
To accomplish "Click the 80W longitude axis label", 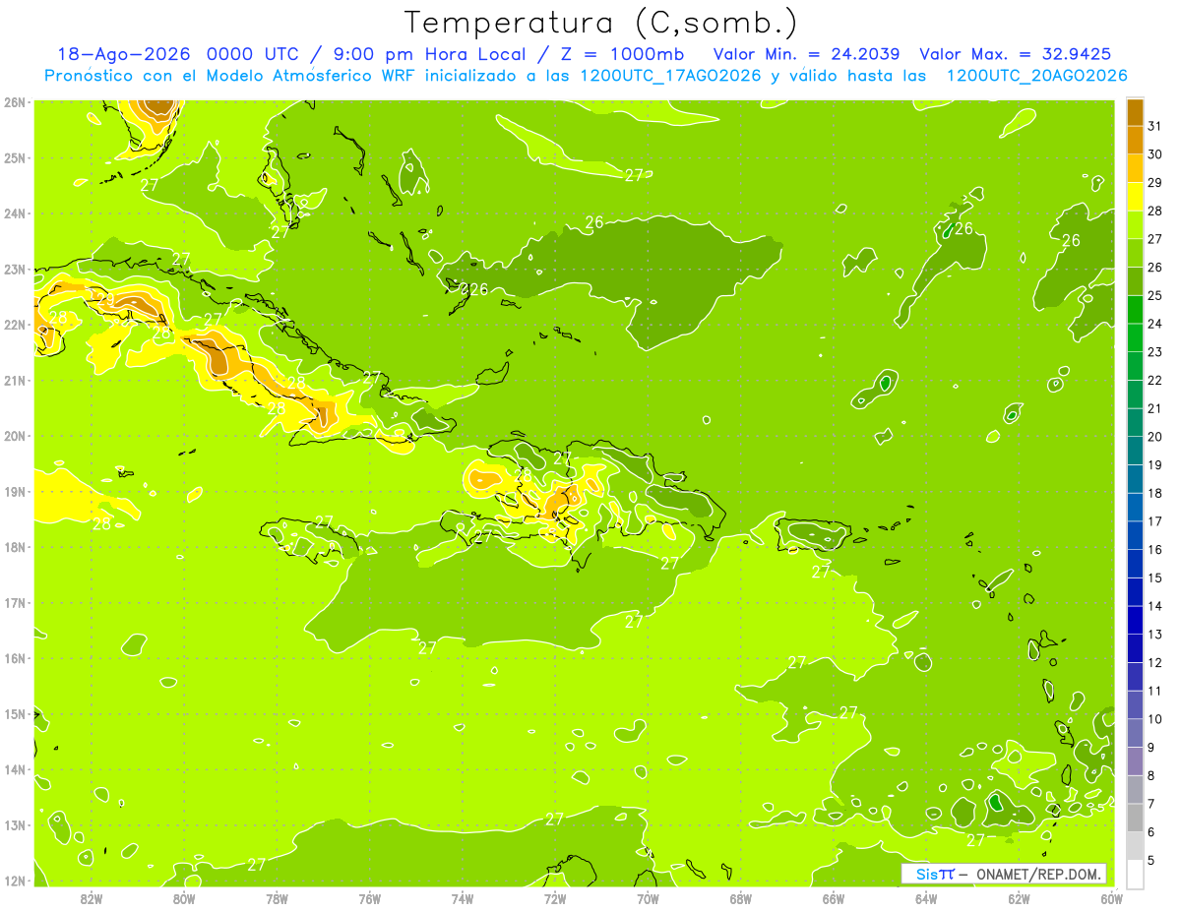I will tap(184, 898).
